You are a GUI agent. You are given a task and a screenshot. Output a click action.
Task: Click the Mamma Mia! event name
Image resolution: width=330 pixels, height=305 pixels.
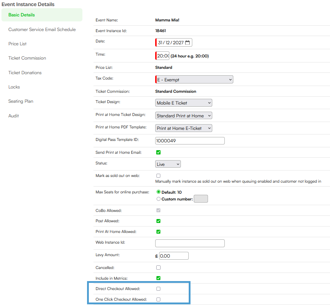click(x=167, y=20)
